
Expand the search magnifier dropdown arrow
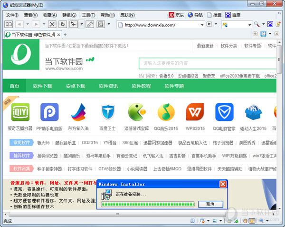pos(263,24)
